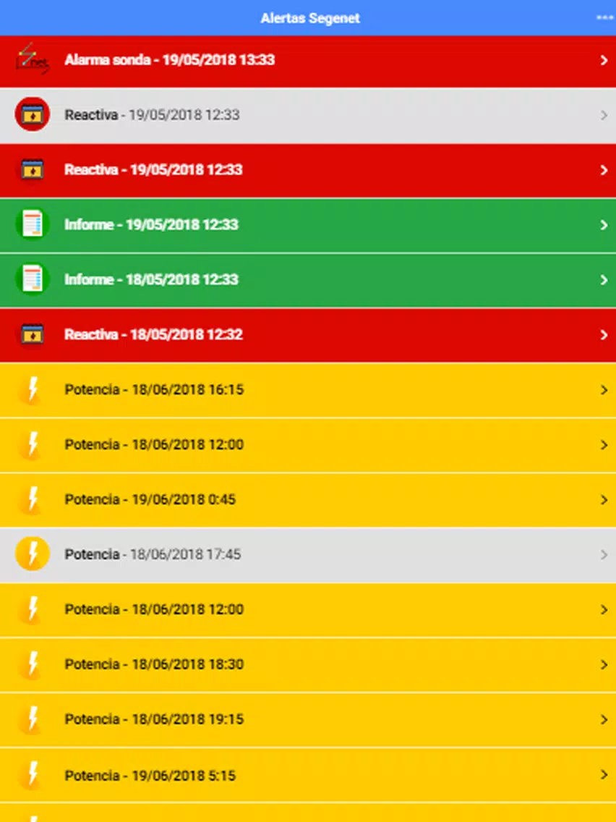Click the lightning icon on grey Potencia 17:45 row

point(33,554)
